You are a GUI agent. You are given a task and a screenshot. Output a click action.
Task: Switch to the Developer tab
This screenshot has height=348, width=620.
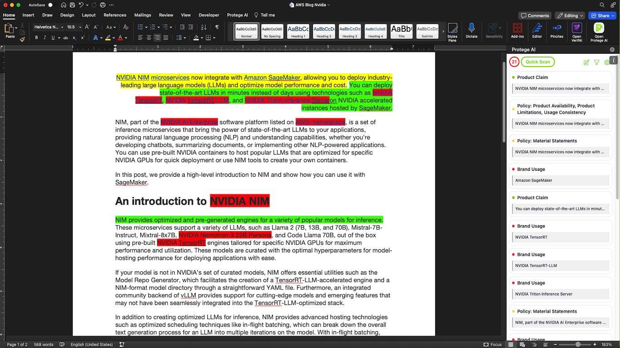(209, 15)
